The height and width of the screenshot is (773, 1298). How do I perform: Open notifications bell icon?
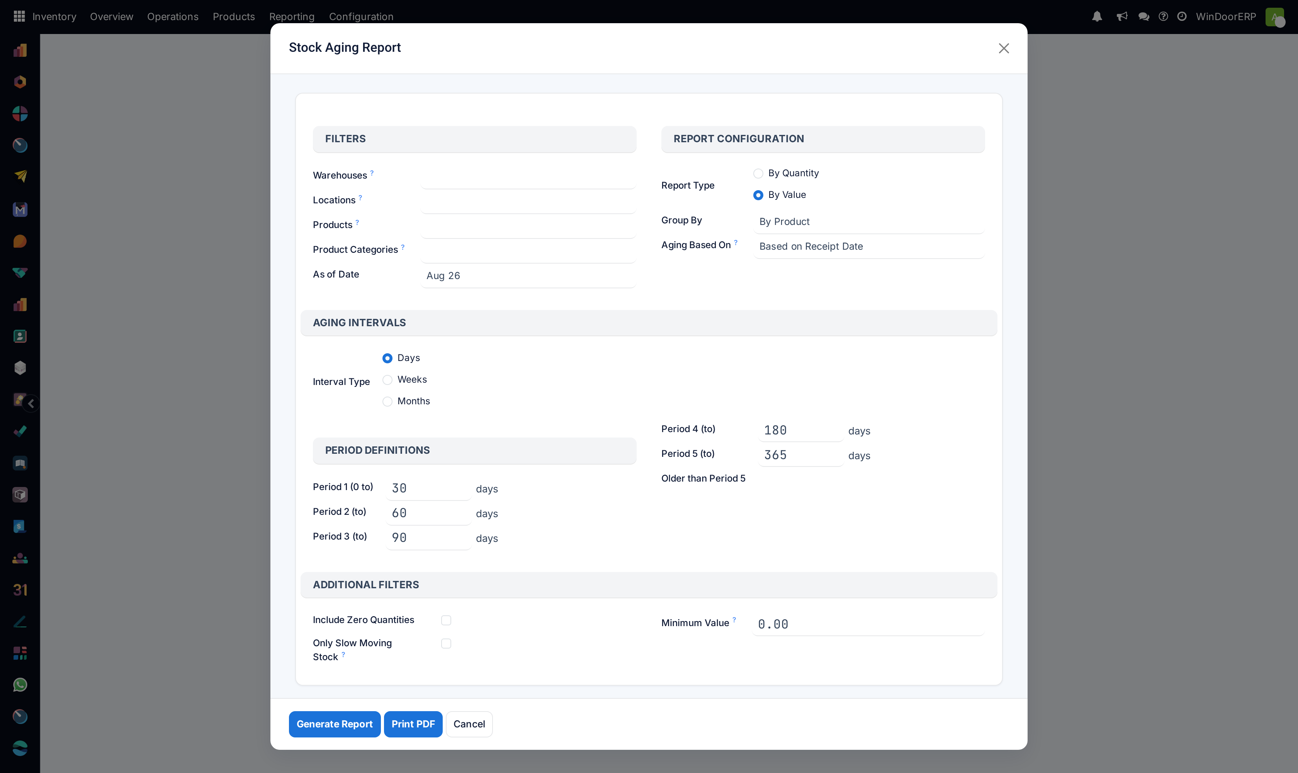click(1097, 16)
